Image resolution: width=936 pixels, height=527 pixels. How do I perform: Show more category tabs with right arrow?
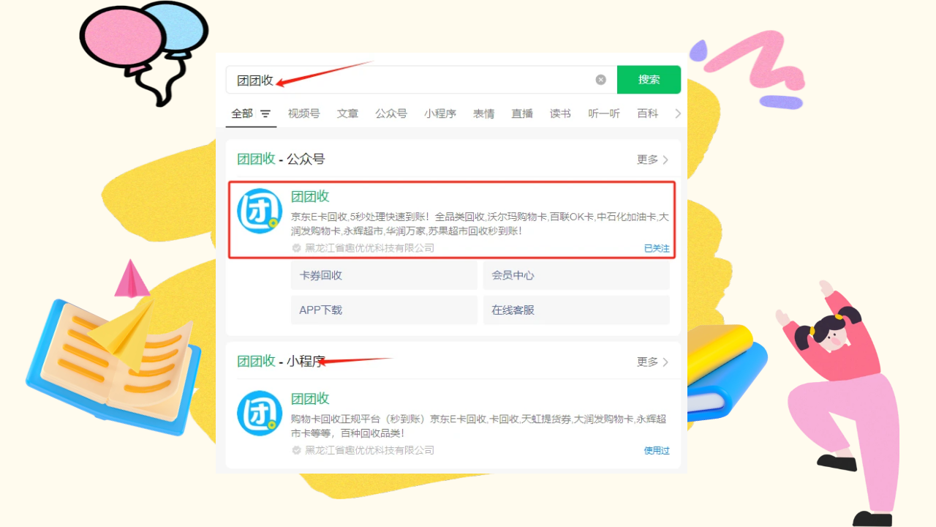(x=678, y=113)
